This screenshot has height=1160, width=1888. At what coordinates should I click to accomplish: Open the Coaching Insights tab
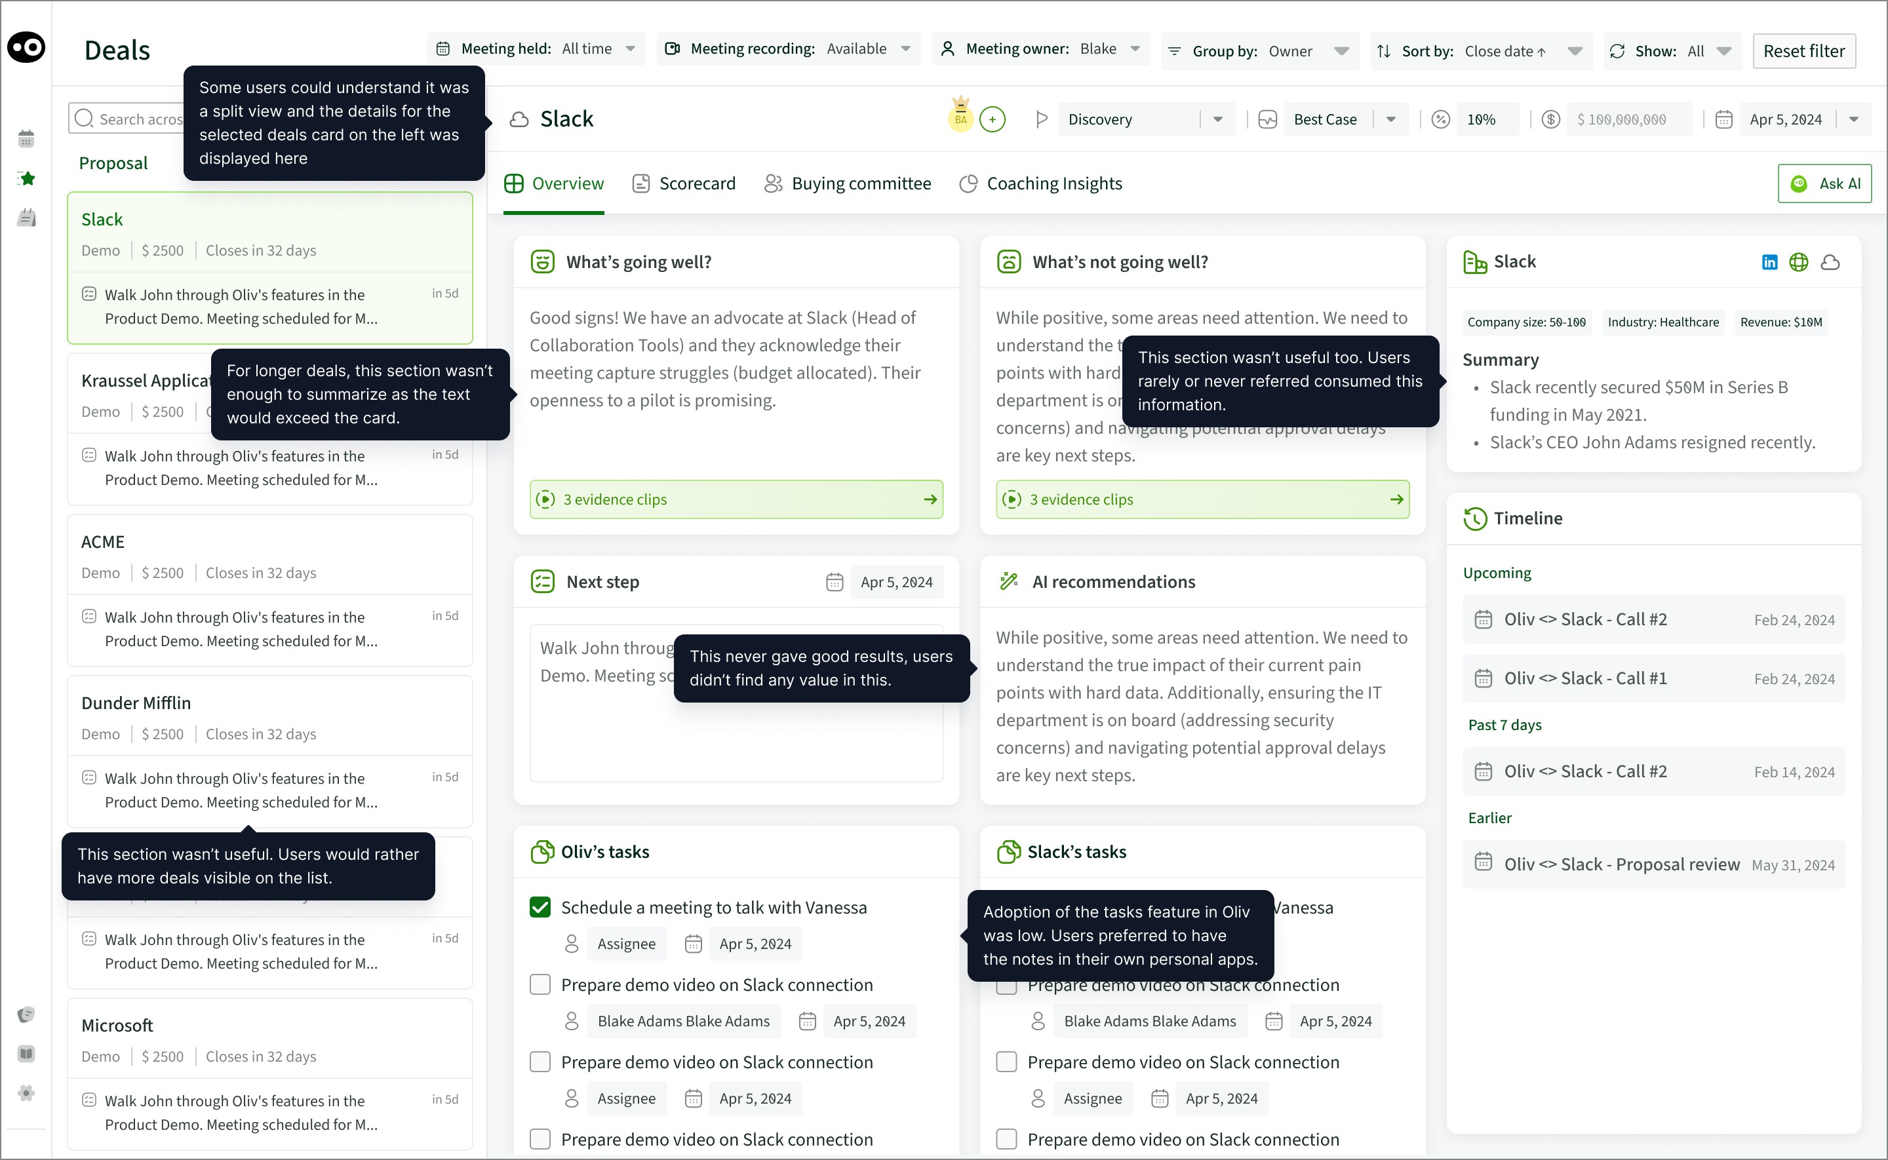tap(1040, 184)
